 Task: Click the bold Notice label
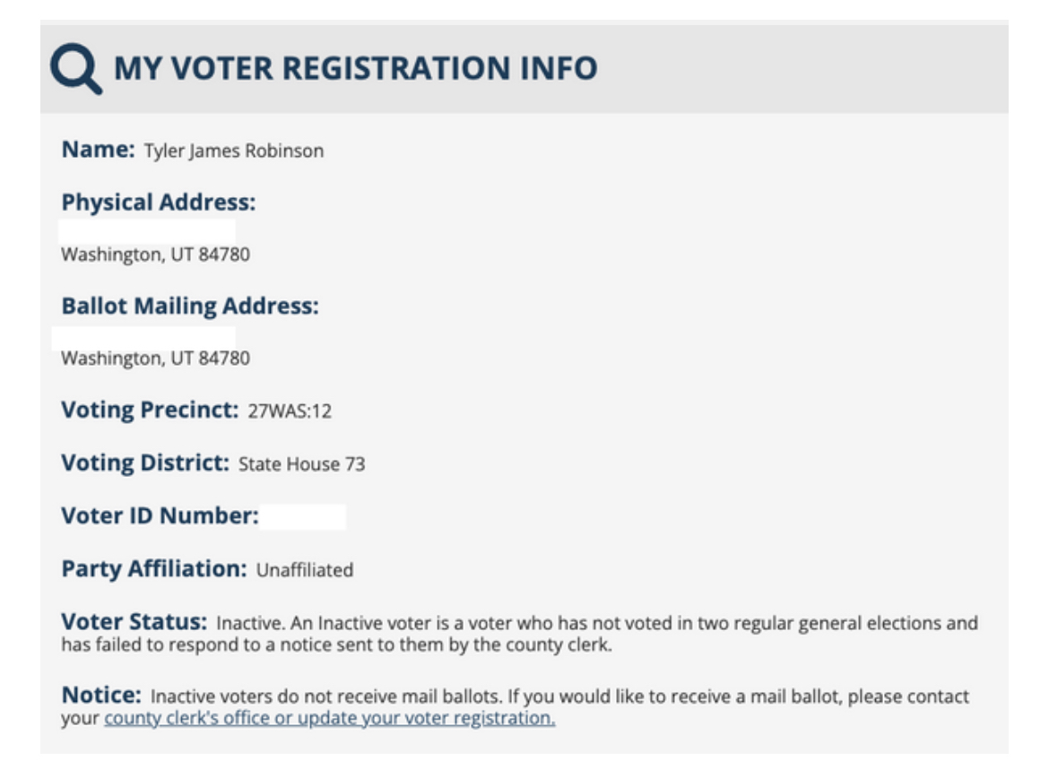point(101,696)
